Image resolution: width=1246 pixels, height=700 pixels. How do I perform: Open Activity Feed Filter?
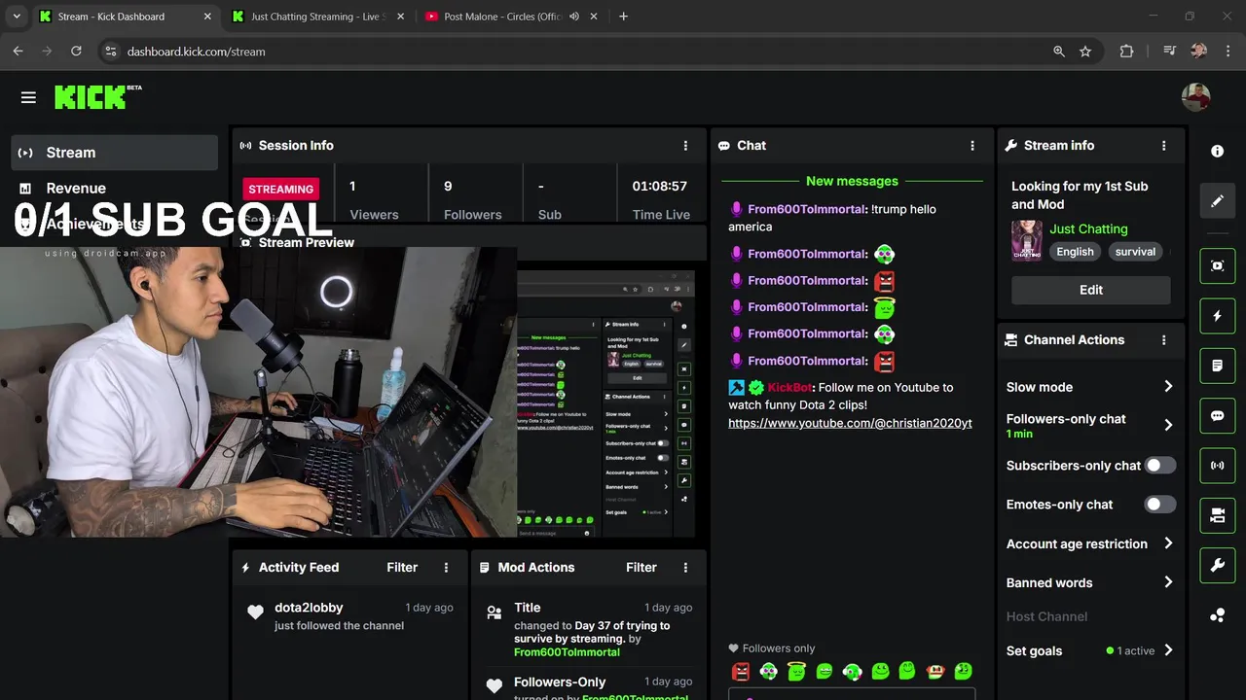point(402,568)
